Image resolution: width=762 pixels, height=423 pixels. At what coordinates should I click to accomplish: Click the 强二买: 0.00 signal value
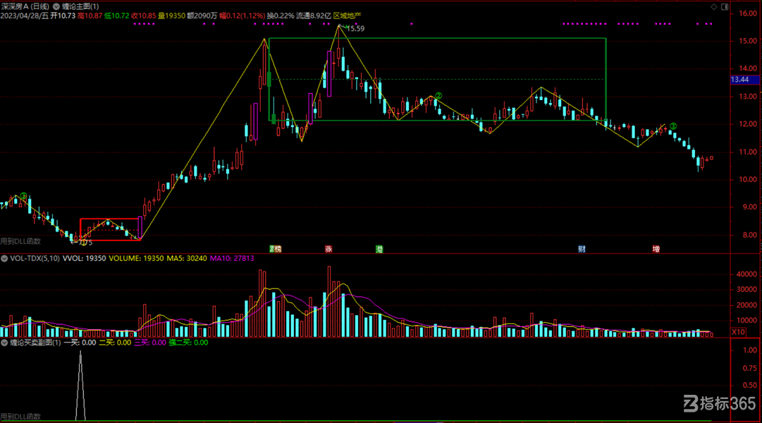[188, 343]
